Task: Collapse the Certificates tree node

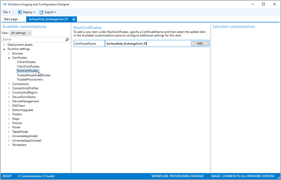Action: (x=9, y=58)
